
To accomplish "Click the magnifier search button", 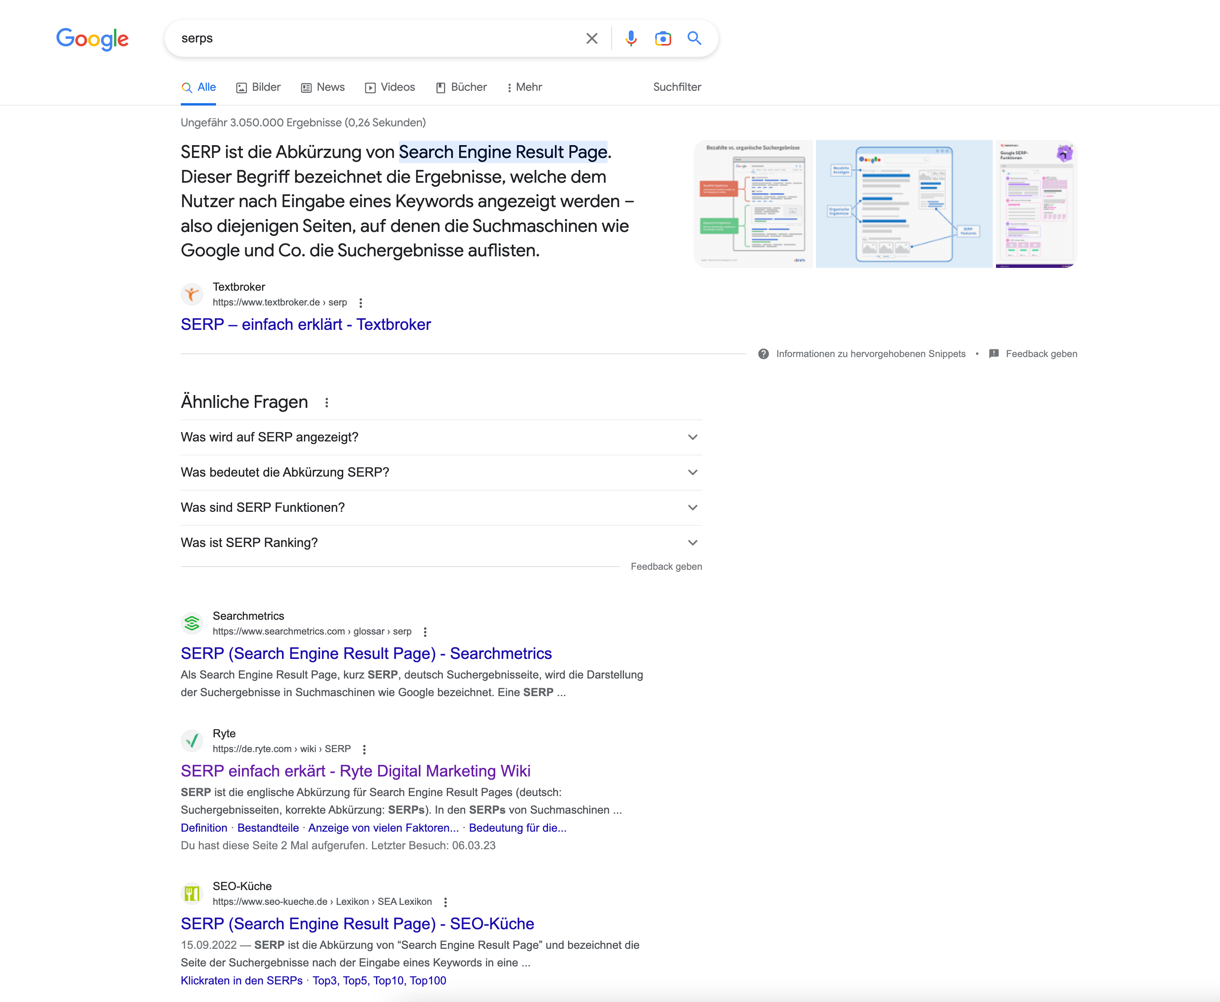I will (694, 38).
